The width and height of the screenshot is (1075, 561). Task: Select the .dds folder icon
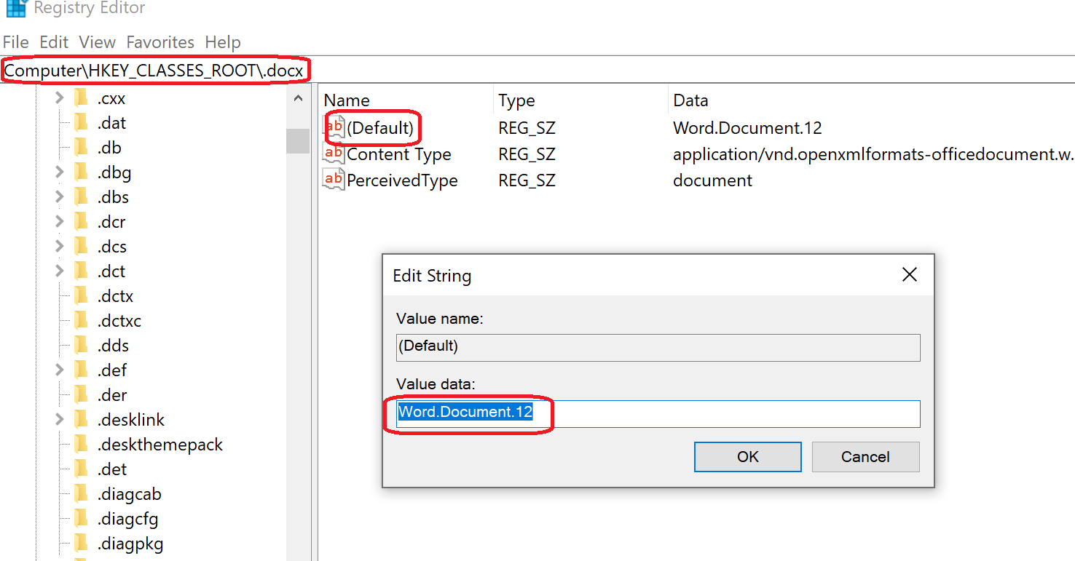(81, 346)
